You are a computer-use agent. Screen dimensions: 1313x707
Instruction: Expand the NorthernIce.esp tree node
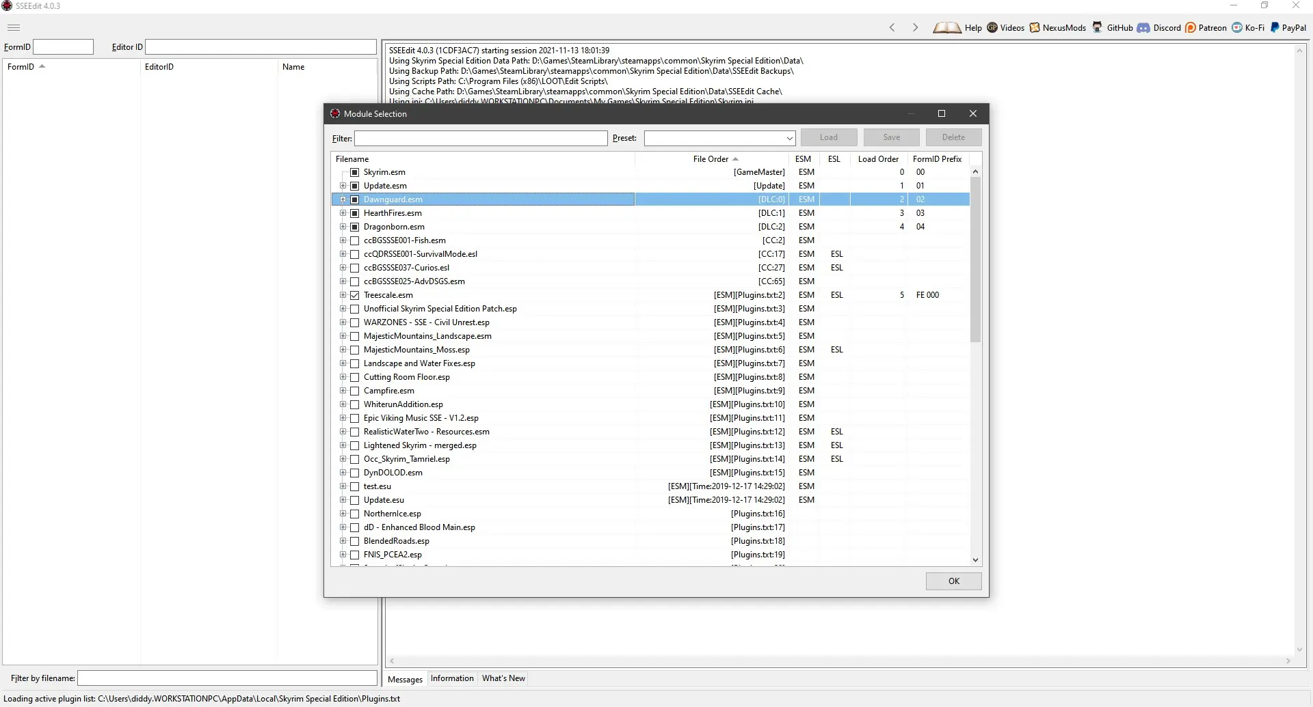[x=343, y=514]
